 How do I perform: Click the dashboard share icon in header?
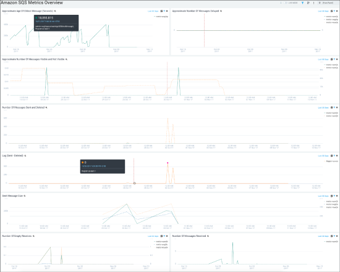[308, 3]
